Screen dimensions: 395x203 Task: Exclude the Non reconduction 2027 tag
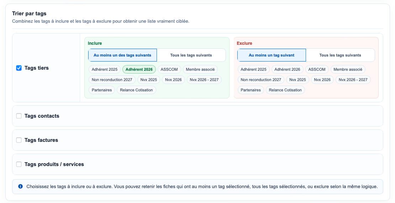pos(261,80)
